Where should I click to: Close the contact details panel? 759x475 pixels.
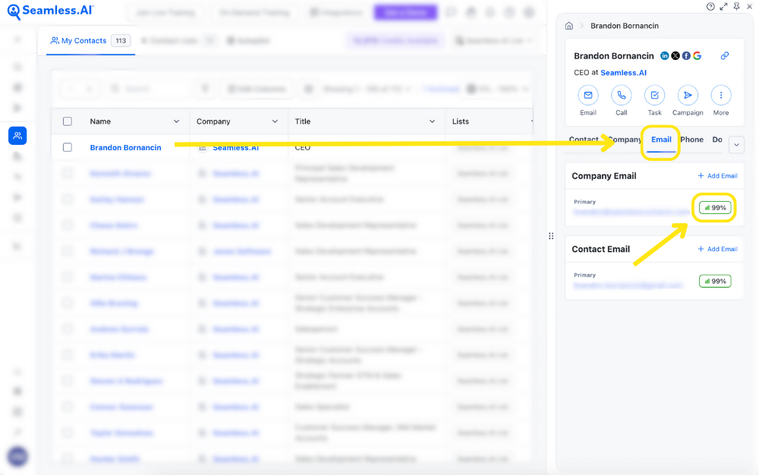click(x=749, y=6)
